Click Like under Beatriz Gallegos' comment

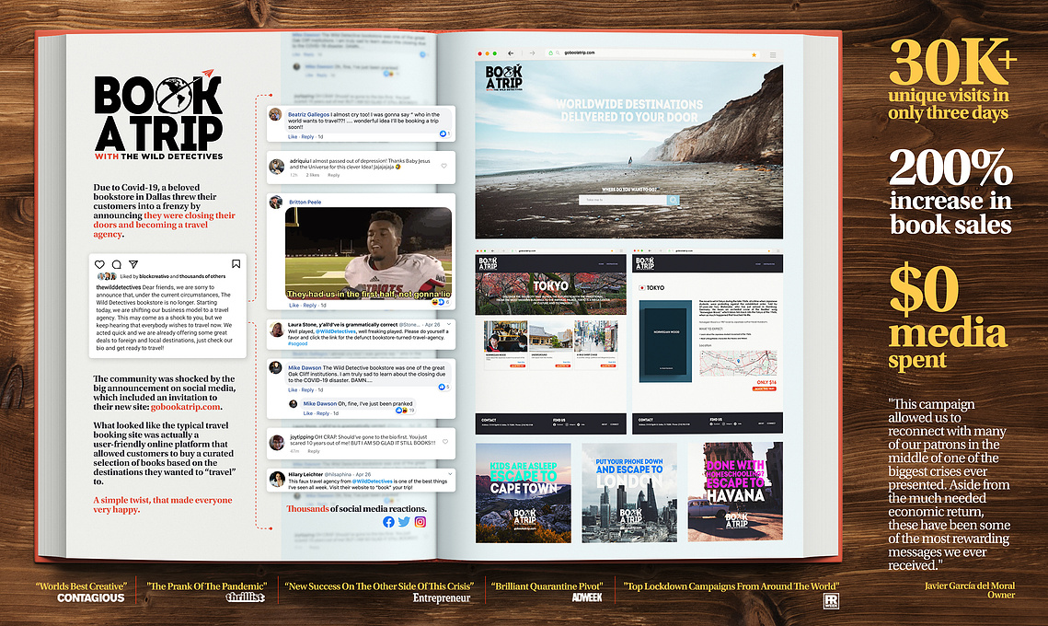click(293, 136)
